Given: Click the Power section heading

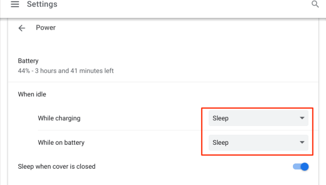Looking at the screenshot, I should [46, 28].
